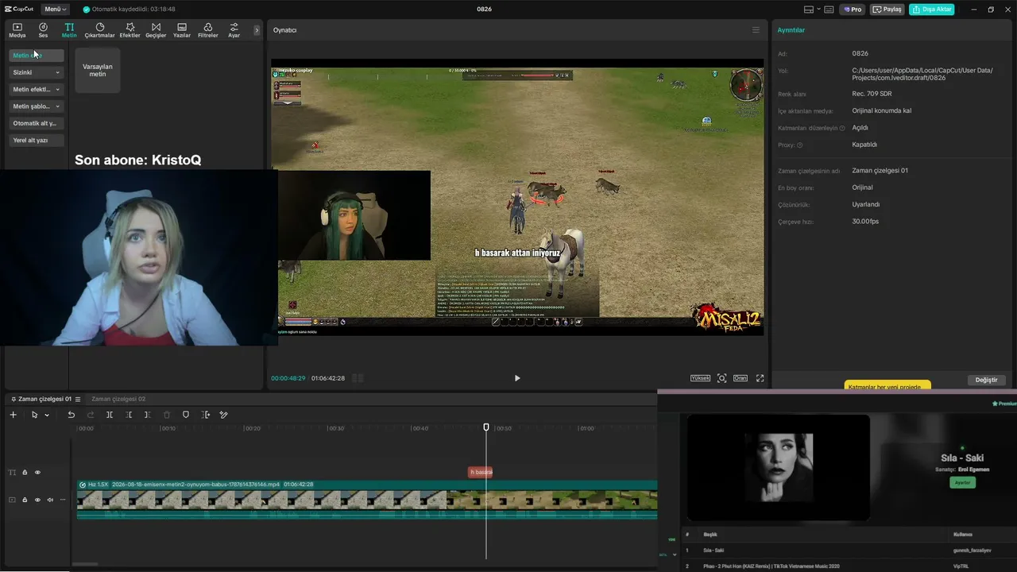This screenshot has width=1017, height=572.
Task: Open the Menü dropdown
Action: 55,10
